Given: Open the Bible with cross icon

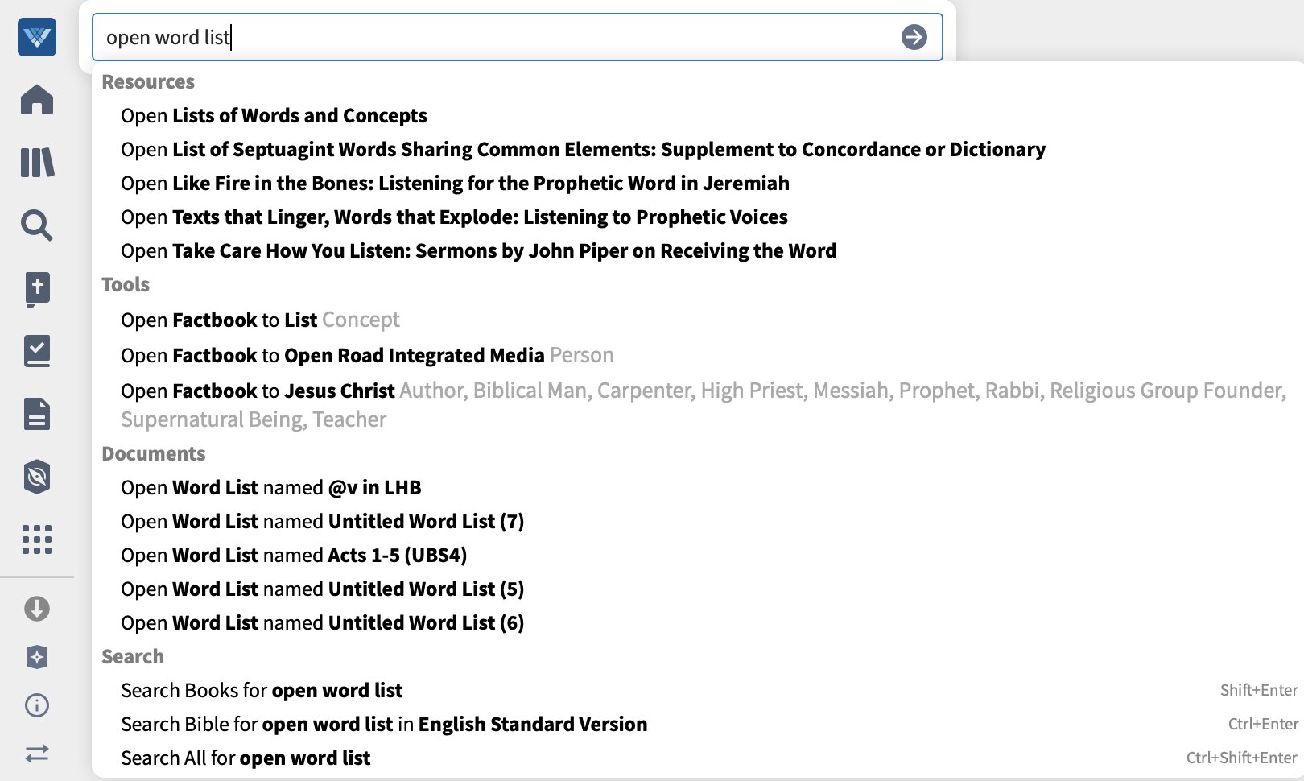Looking at the screenshot, I should coord(37,289).
